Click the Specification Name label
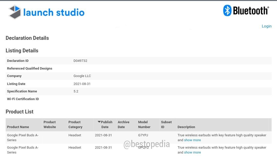 point(22,91)
